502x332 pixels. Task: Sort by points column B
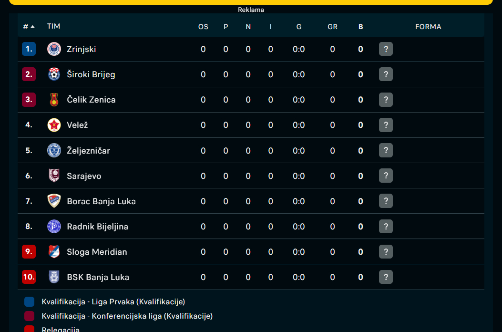(360, 27)
